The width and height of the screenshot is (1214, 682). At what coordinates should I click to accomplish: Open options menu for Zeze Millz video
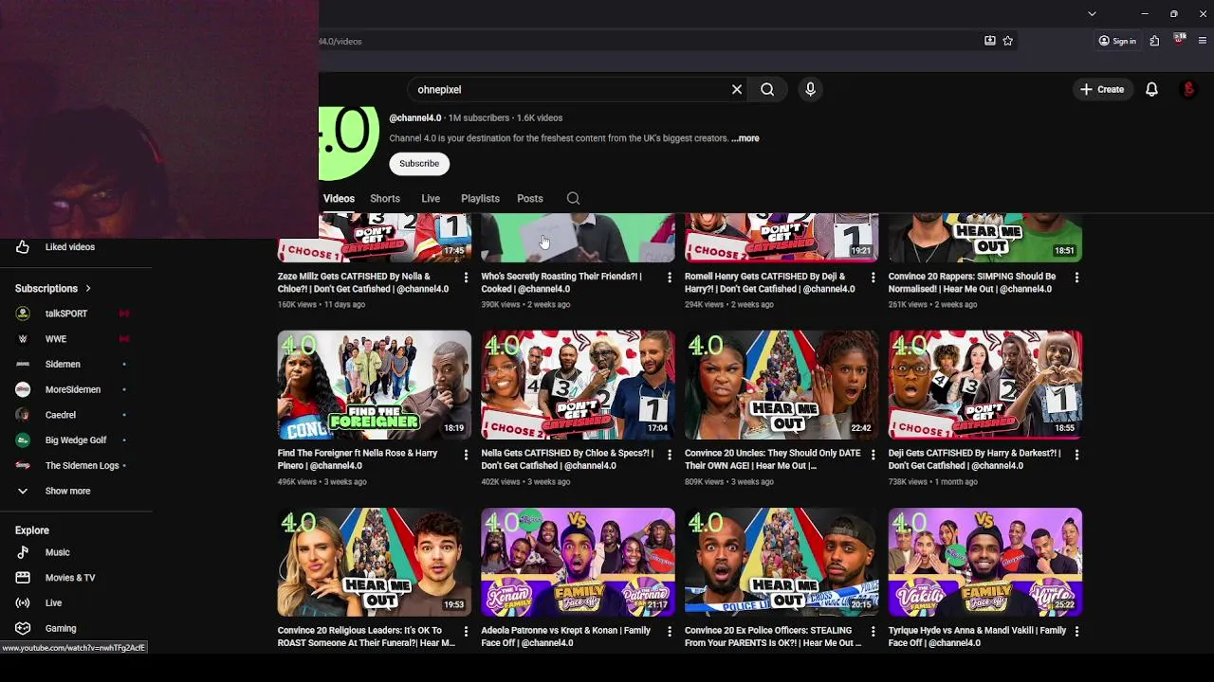click(465, 278)
